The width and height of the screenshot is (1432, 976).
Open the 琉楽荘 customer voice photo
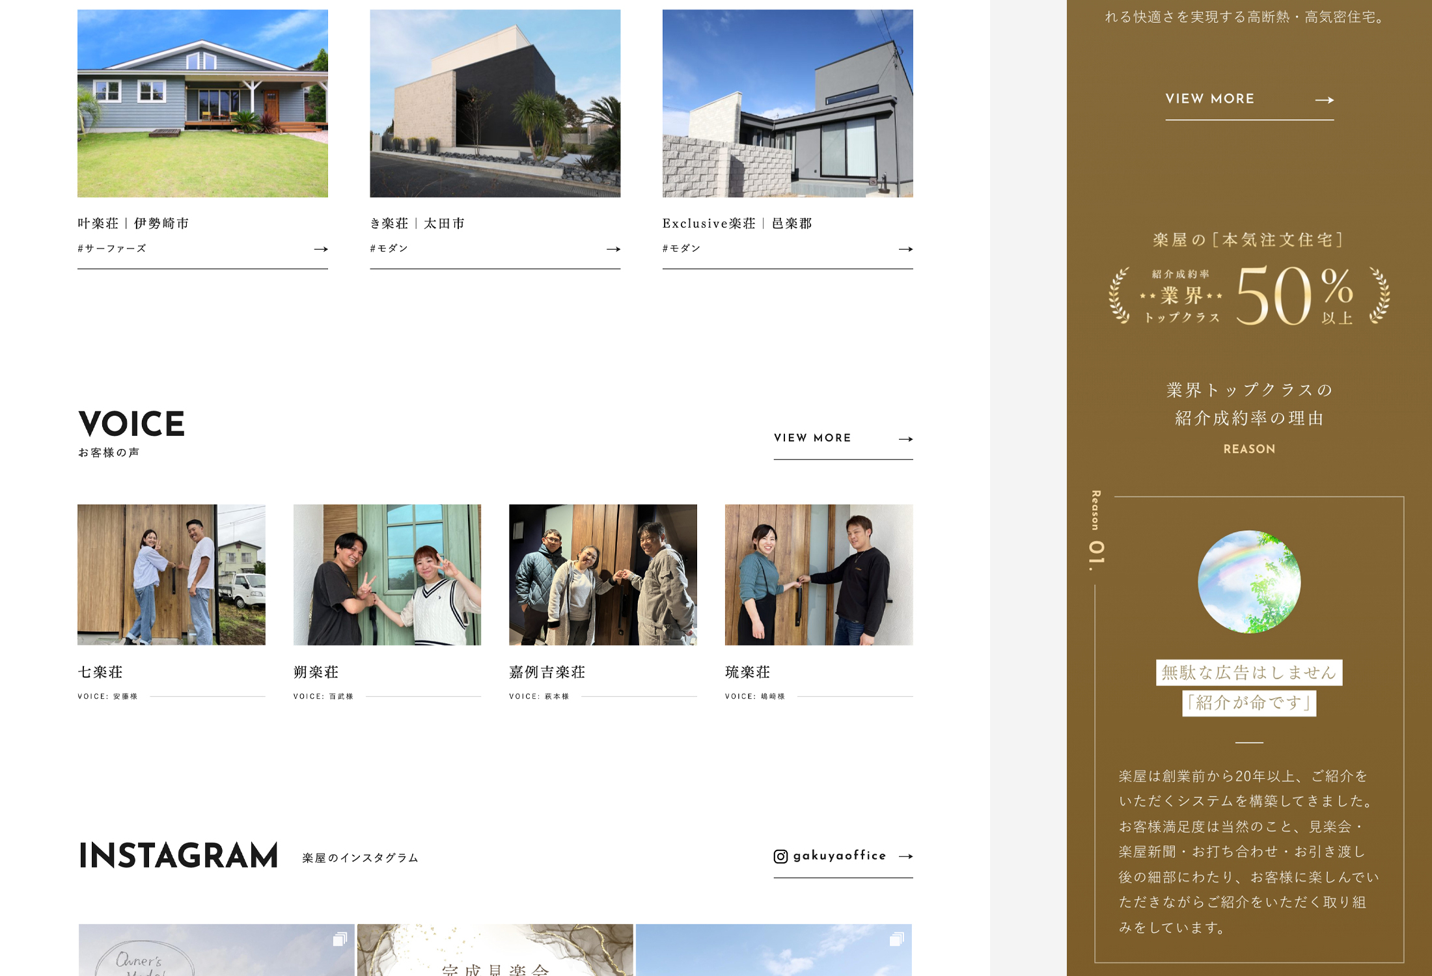[818, 575]
